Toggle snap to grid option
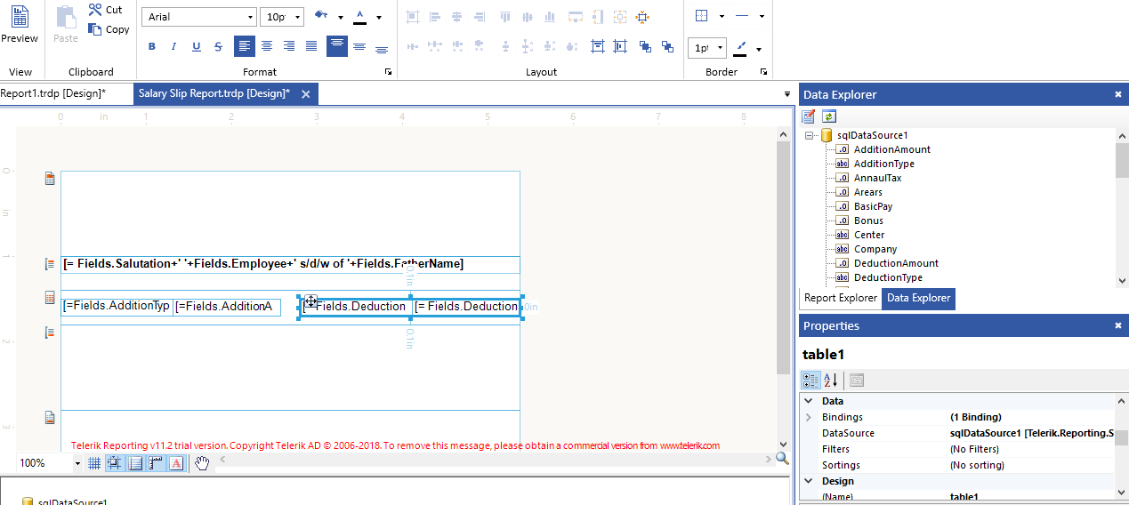Screen dimensions: 1129x505 pos(115,463)
